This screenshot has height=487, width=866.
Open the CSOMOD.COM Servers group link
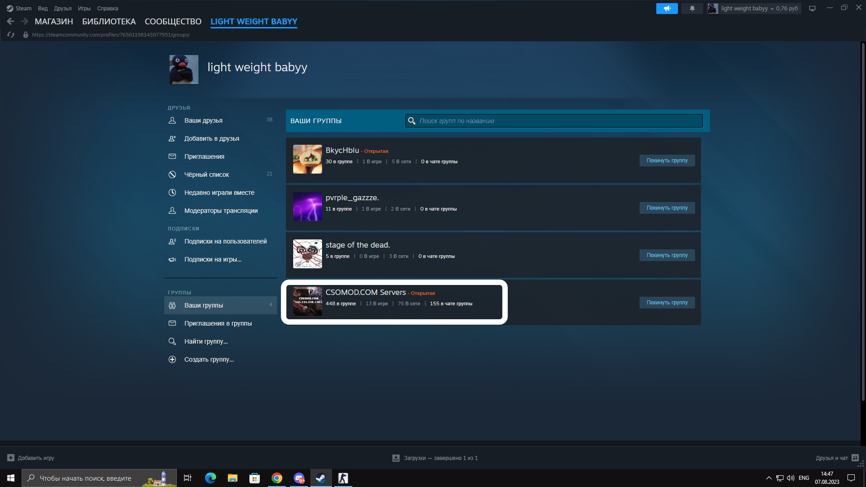[x=365, y=292]
